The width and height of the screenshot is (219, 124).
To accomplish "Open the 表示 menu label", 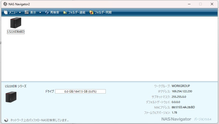I will (33, 12).
